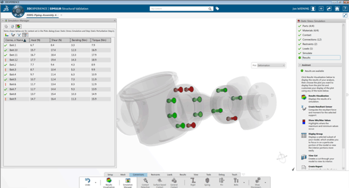Select the Spring connection tool
349x188 pixels.
click(x=207, y=180)
